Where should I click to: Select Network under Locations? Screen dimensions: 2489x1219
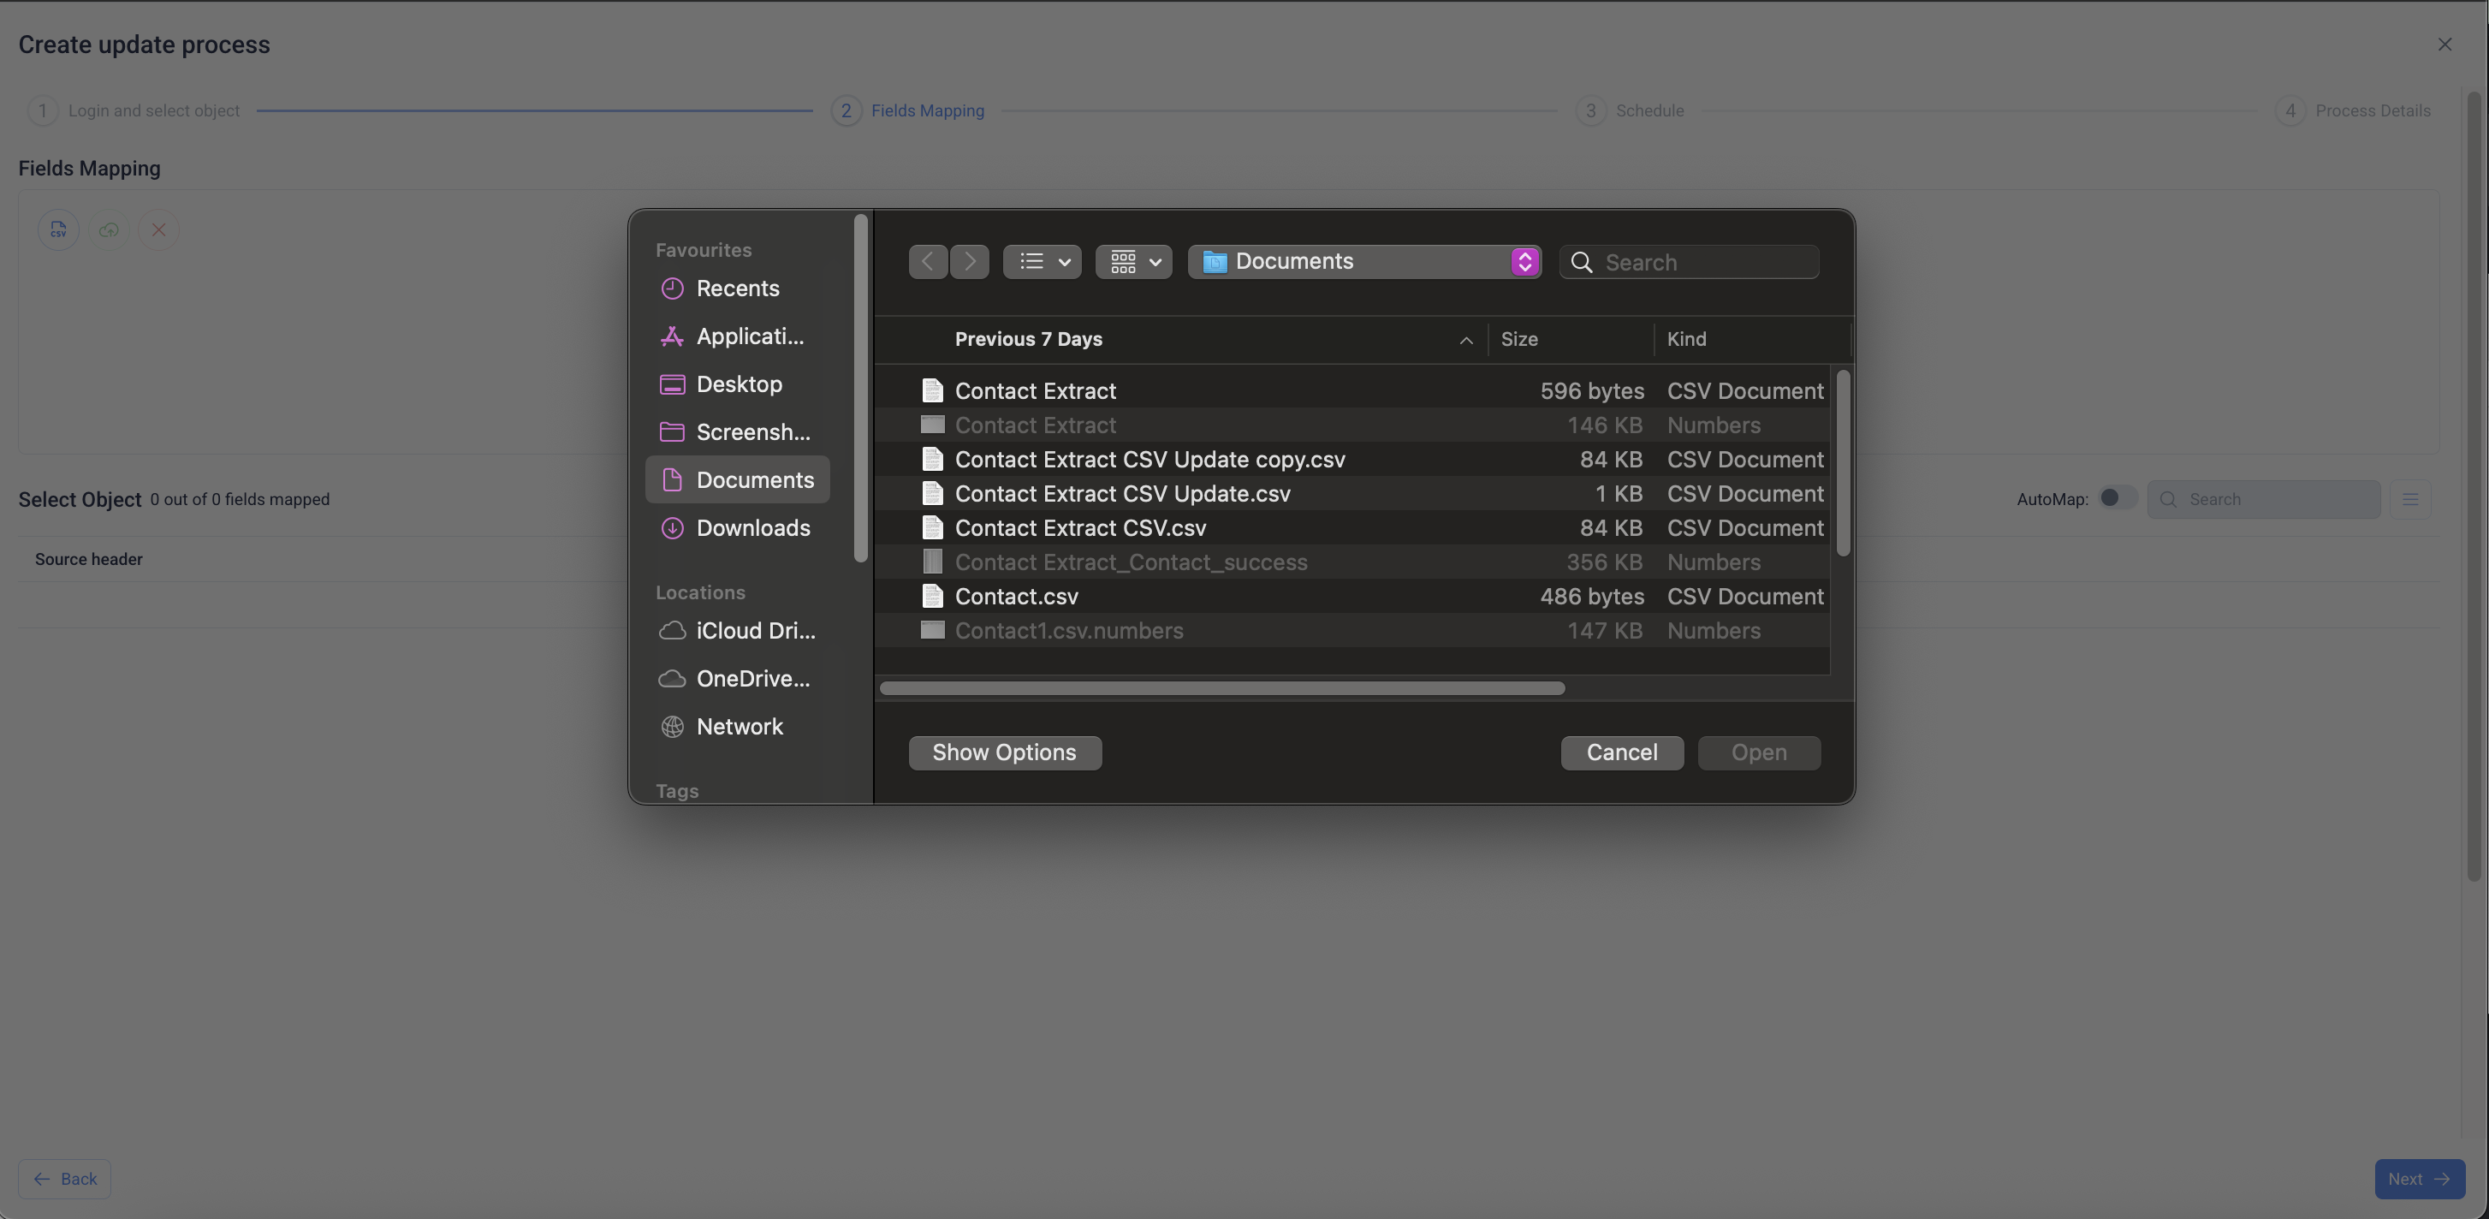(x=740, y=727)
